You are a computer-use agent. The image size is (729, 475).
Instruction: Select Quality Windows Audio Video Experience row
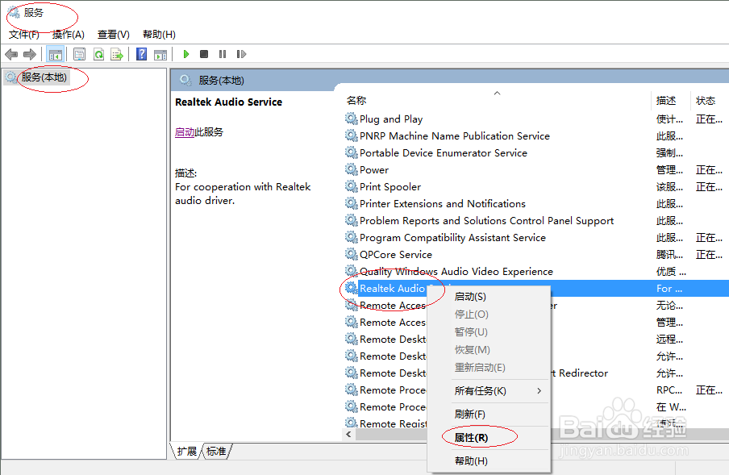536,272
